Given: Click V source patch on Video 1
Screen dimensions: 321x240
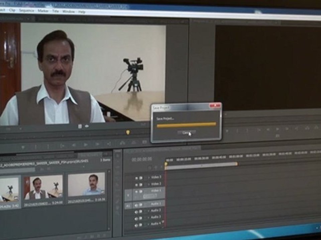Looking at the screenshot, I should click(128, 195).
